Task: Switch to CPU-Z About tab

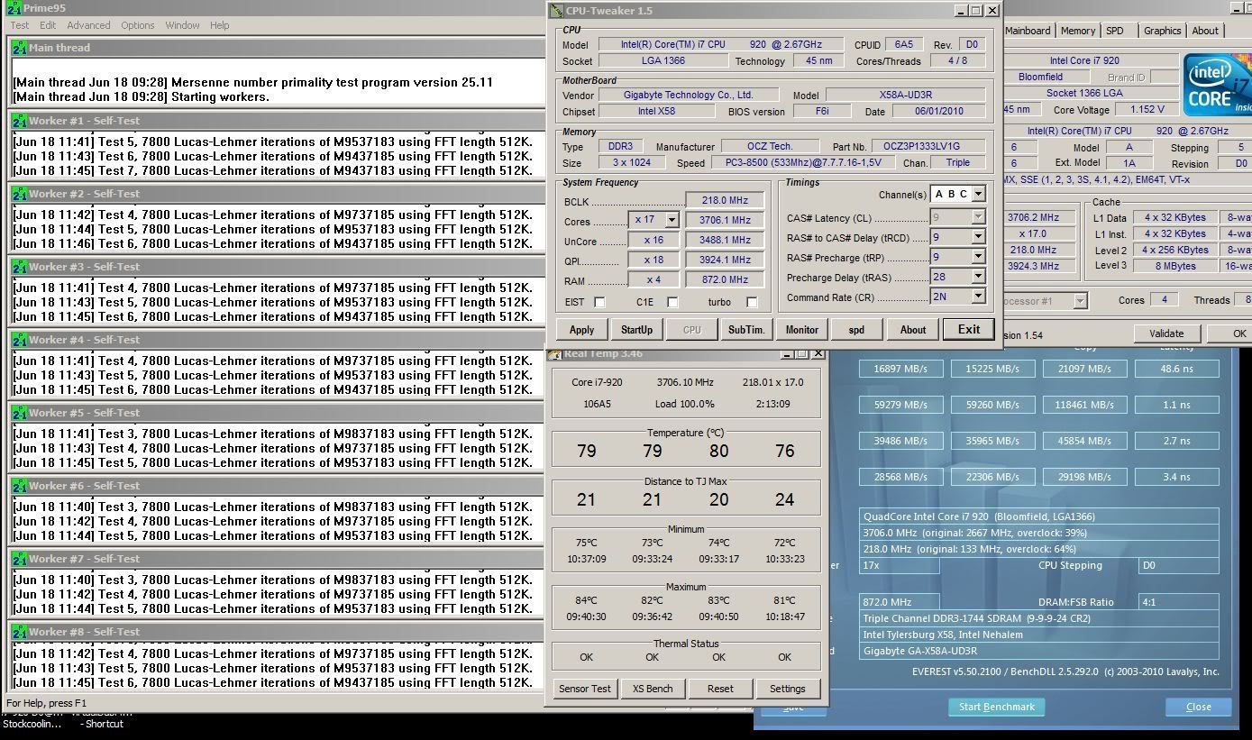Action: tap(1205, 31)
